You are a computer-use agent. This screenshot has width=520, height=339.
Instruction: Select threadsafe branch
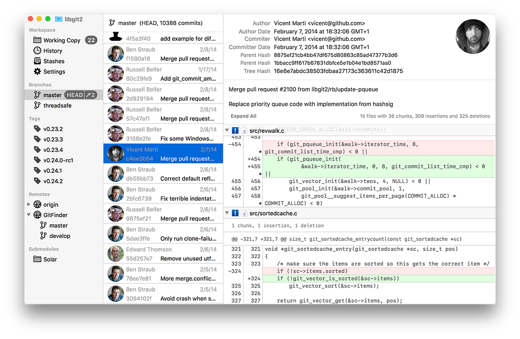pos(64,106)
